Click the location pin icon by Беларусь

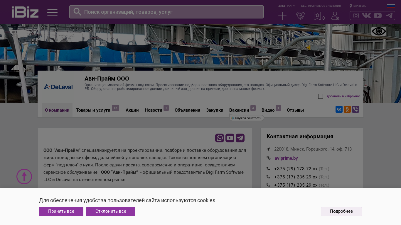351,6
